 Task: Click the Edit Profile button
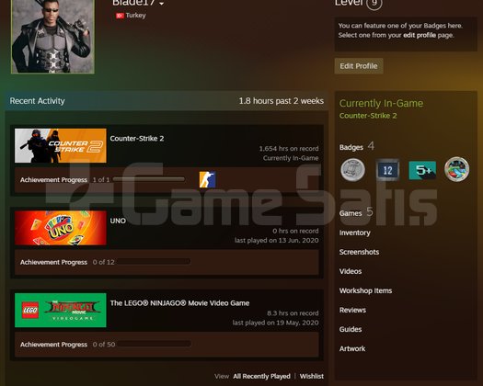(x=359, y=66)
